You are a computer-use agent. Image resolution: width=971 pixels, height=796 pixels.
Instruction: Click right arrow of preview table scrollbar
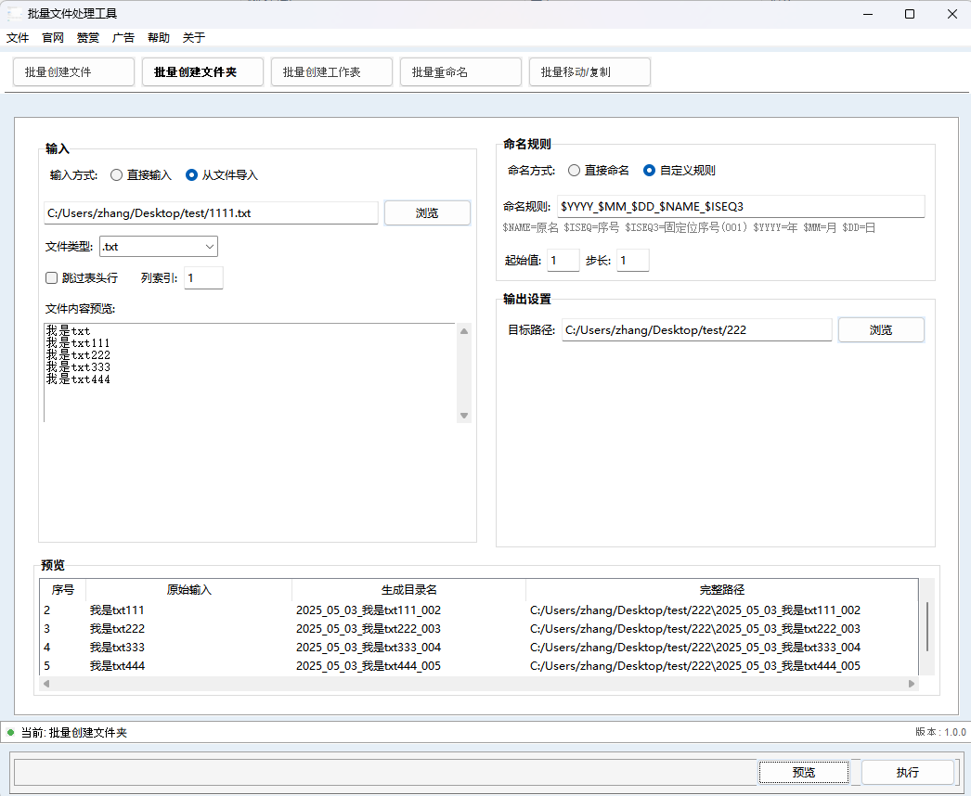tap(912, 684)
